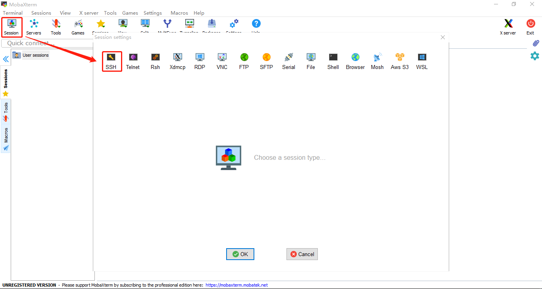
Task: Select the SSH session type
Action: point(111,61)
